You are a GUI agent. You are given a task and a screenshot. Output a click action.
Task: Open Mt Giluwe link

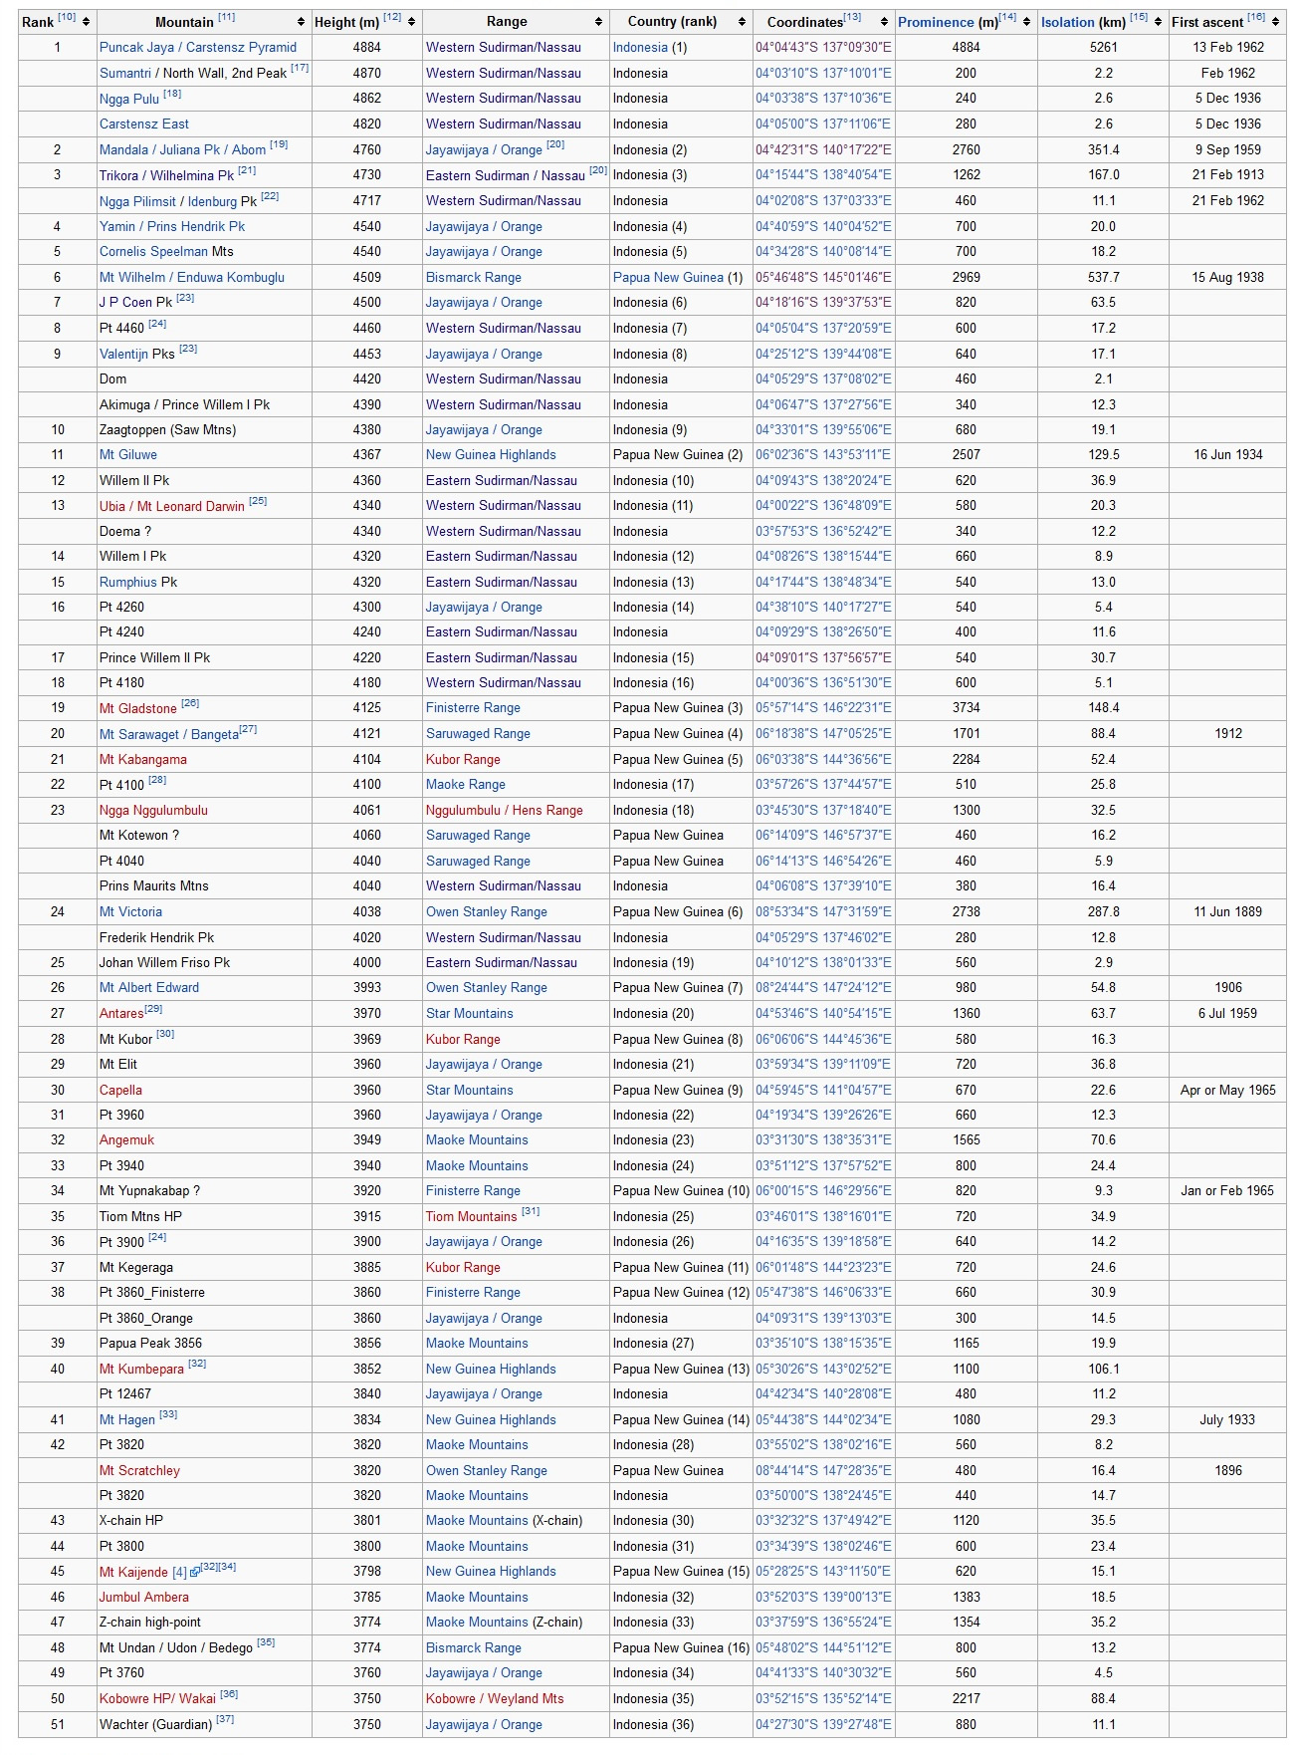(x=128, y=454)
